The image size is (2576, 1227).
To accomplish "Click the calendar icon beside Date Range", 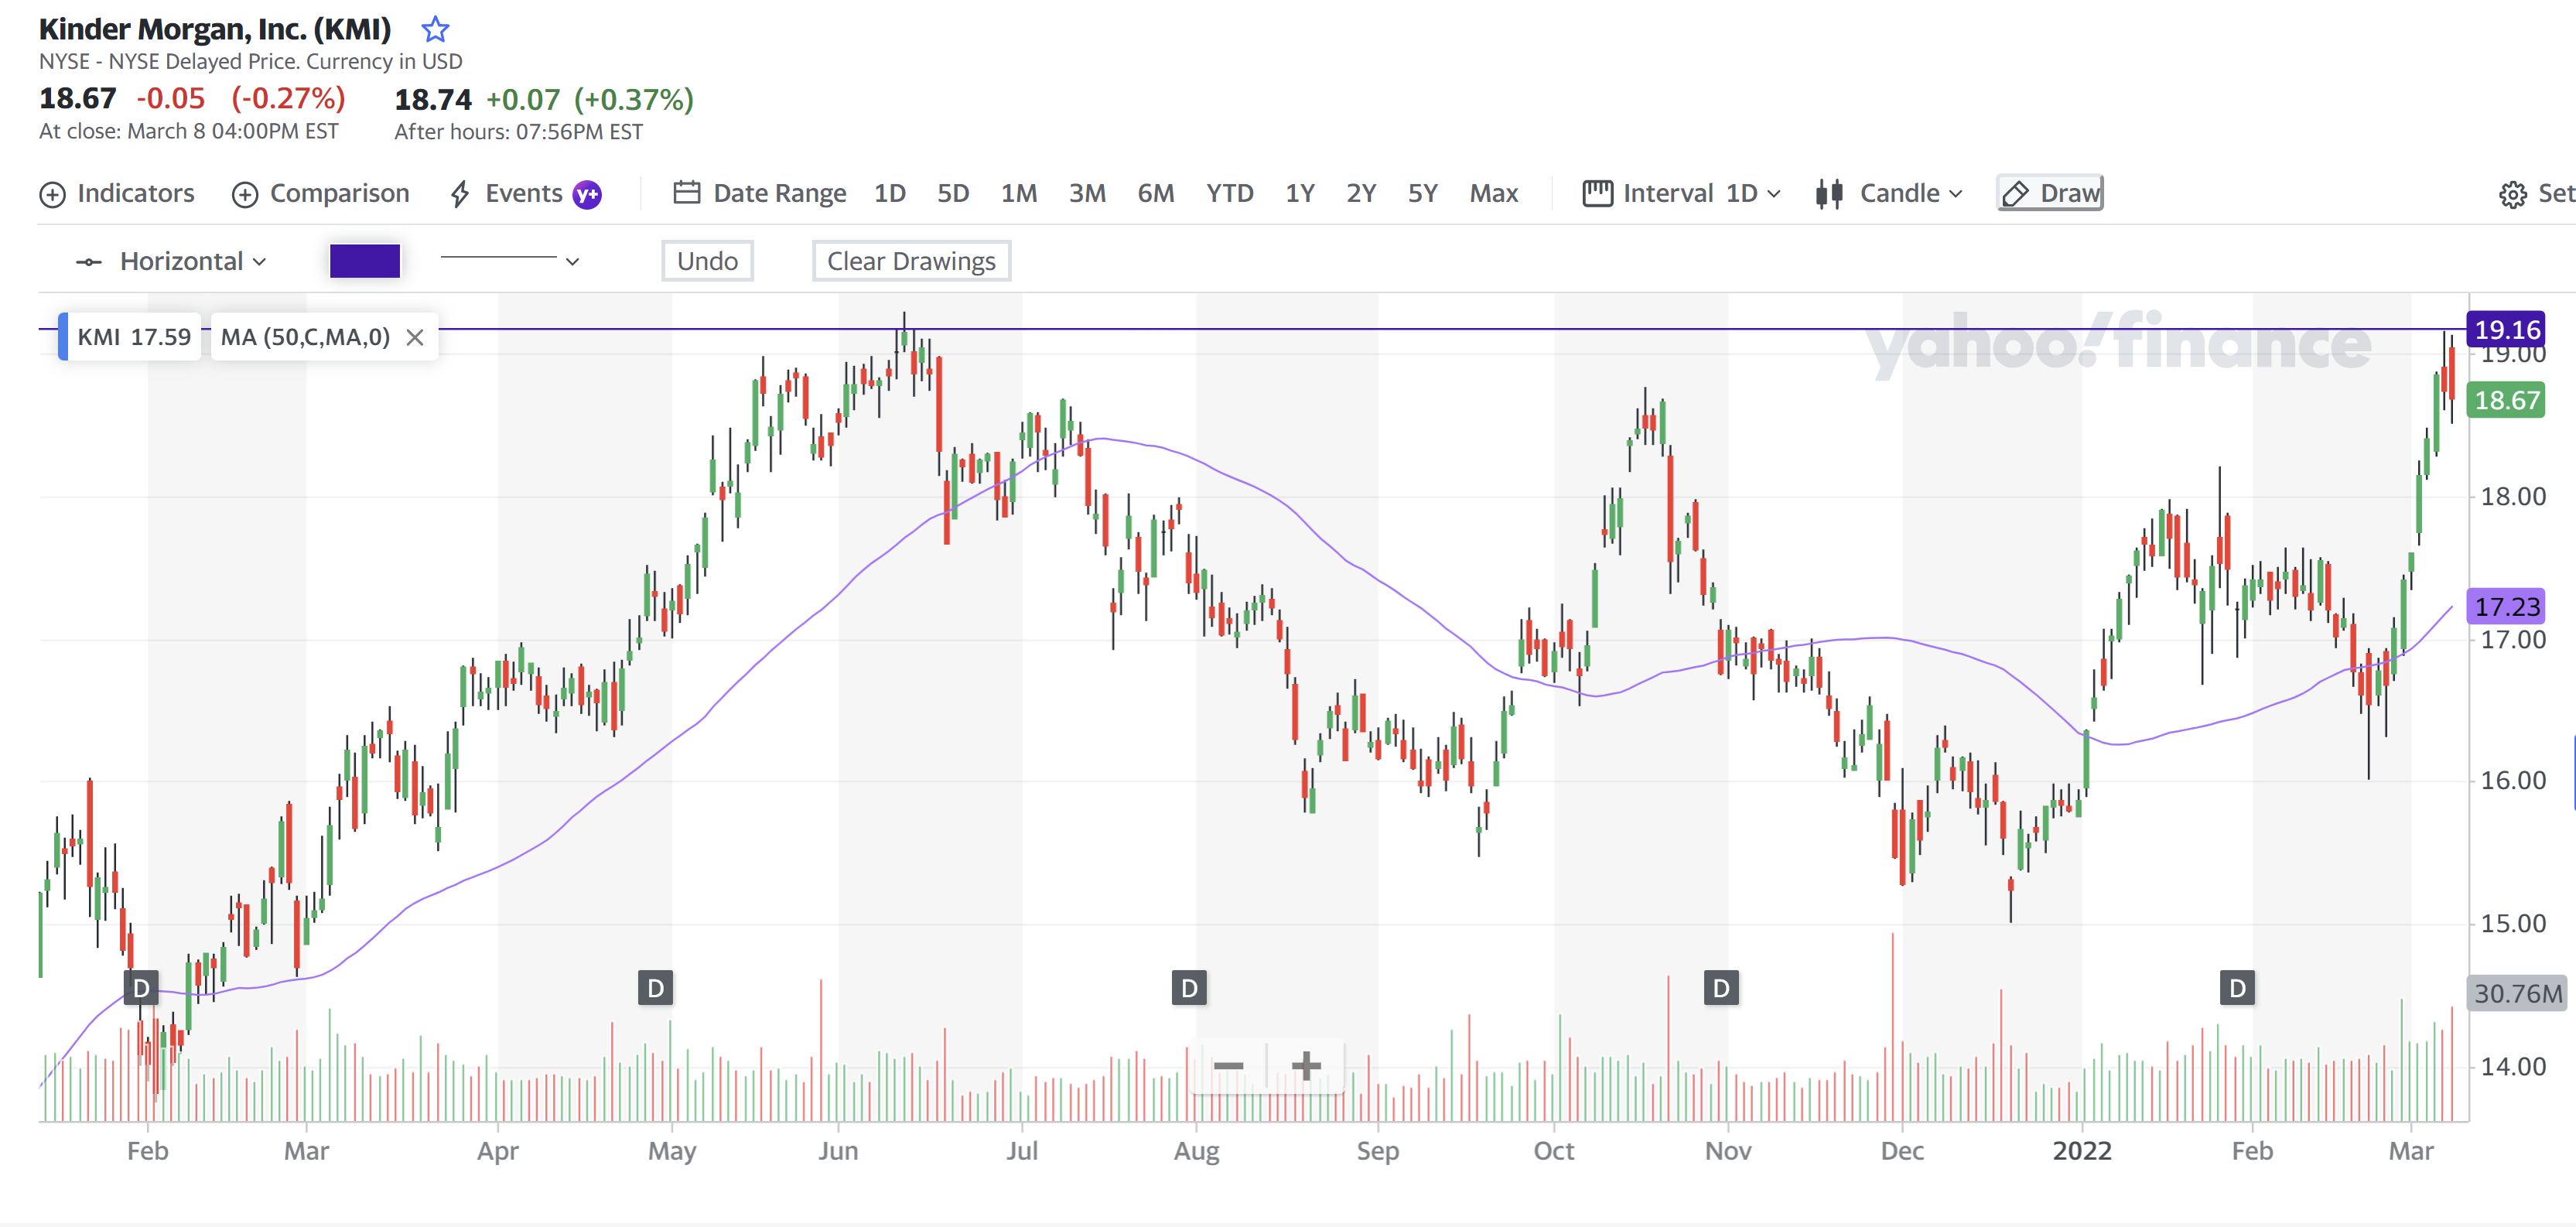I will (x=686, y=192).
